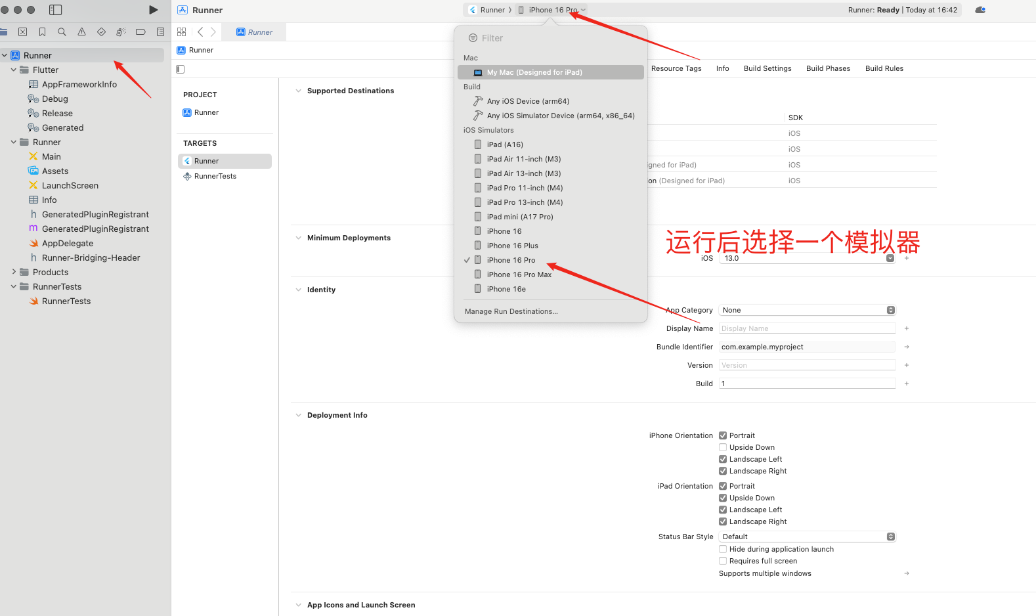
Task: Open the Status Bar Style dropdown
Action: [x=808, y=537]
